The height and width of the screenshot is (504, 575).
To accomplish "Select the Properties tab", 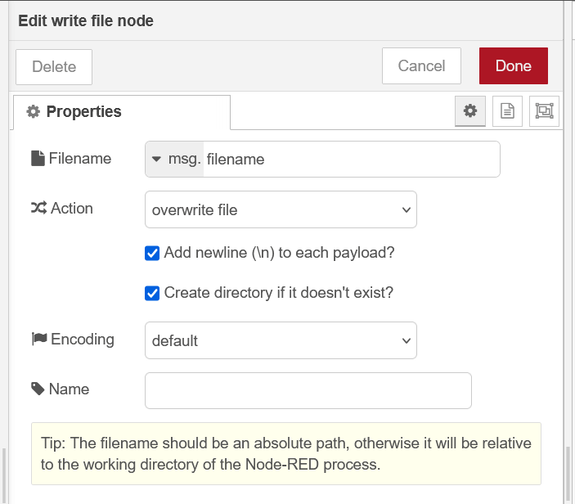I will [x=122, y=112].
